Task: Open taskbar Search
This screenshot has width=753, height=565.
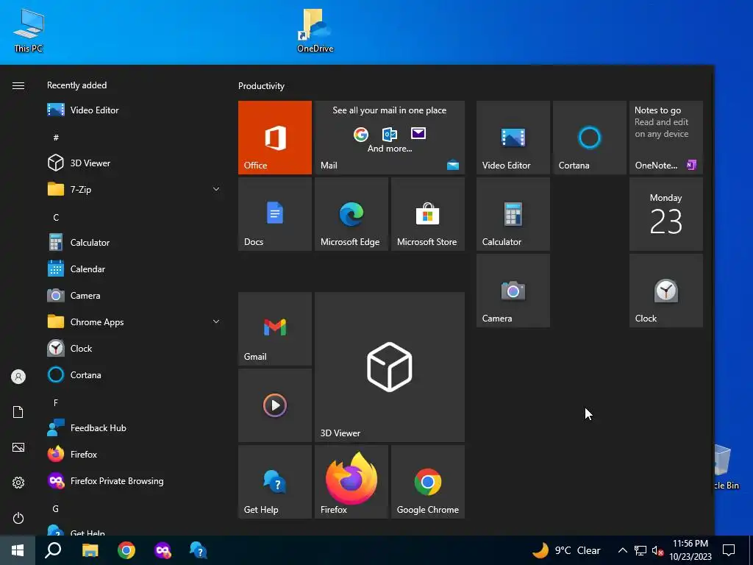Action: tap(53, 550)
